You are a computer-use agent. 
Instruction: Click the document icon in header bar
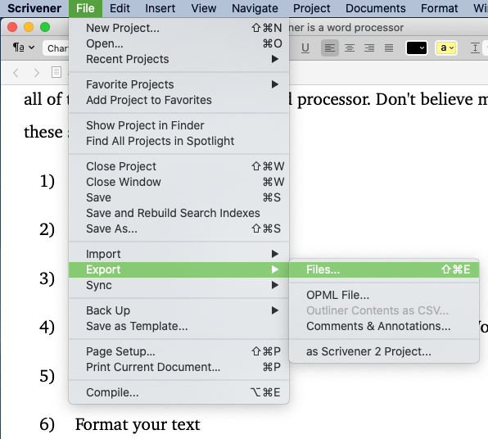(56, 72)
